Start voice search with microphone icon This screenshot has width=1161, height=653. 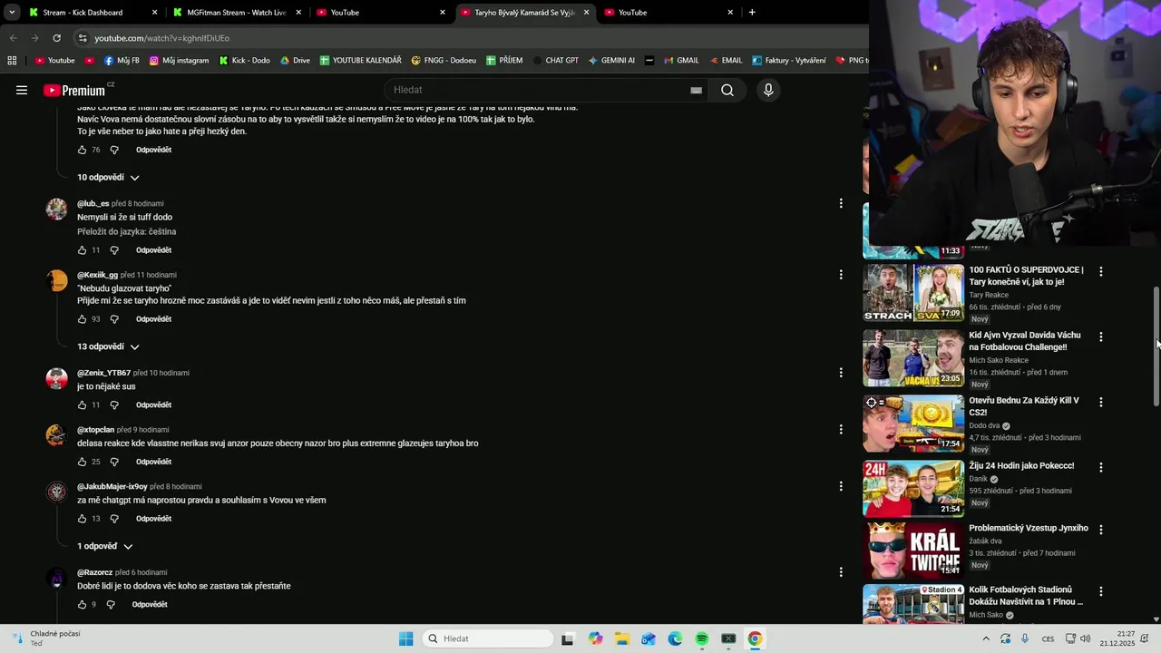coord(768,90)
